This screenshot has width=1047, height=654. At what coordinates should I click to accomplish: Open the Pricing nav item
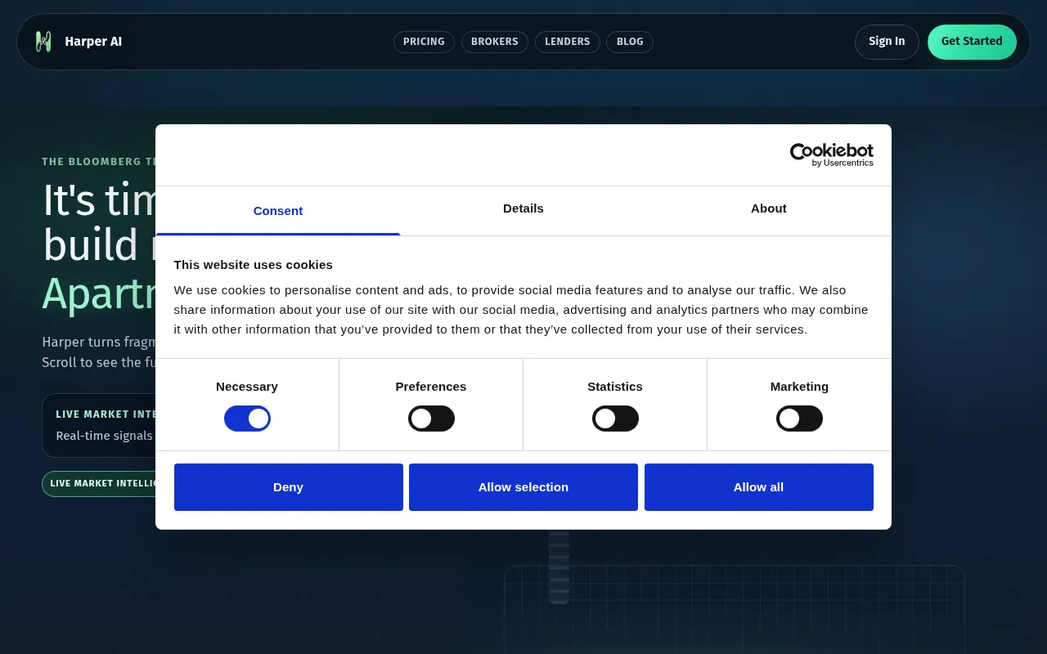coord(424,42)
